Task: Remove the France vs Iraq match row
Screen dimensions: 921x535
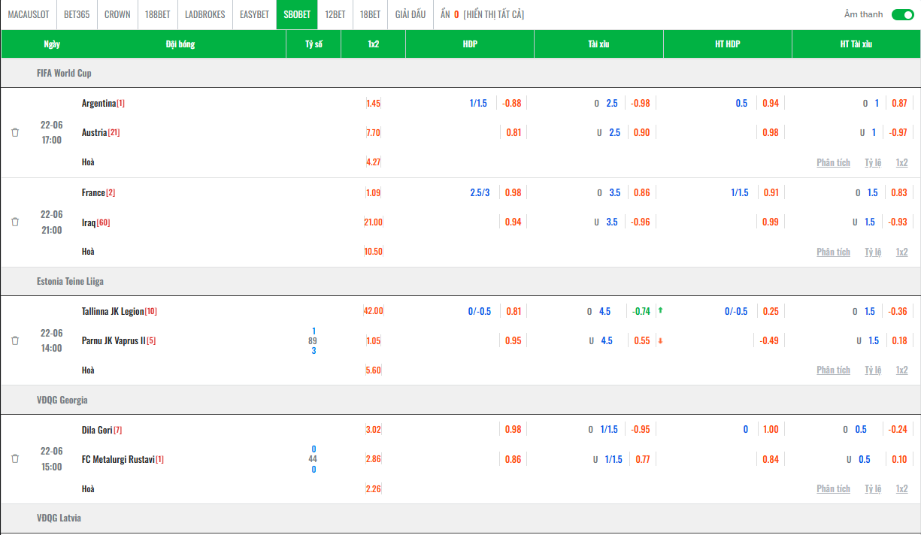Action: coord(15,222)
